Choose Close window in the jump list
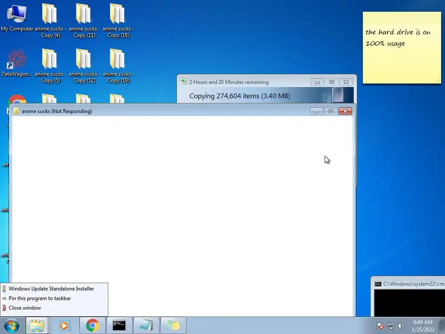Image resolution: width=445 pixels, height=334 pixels. (54, 308)
